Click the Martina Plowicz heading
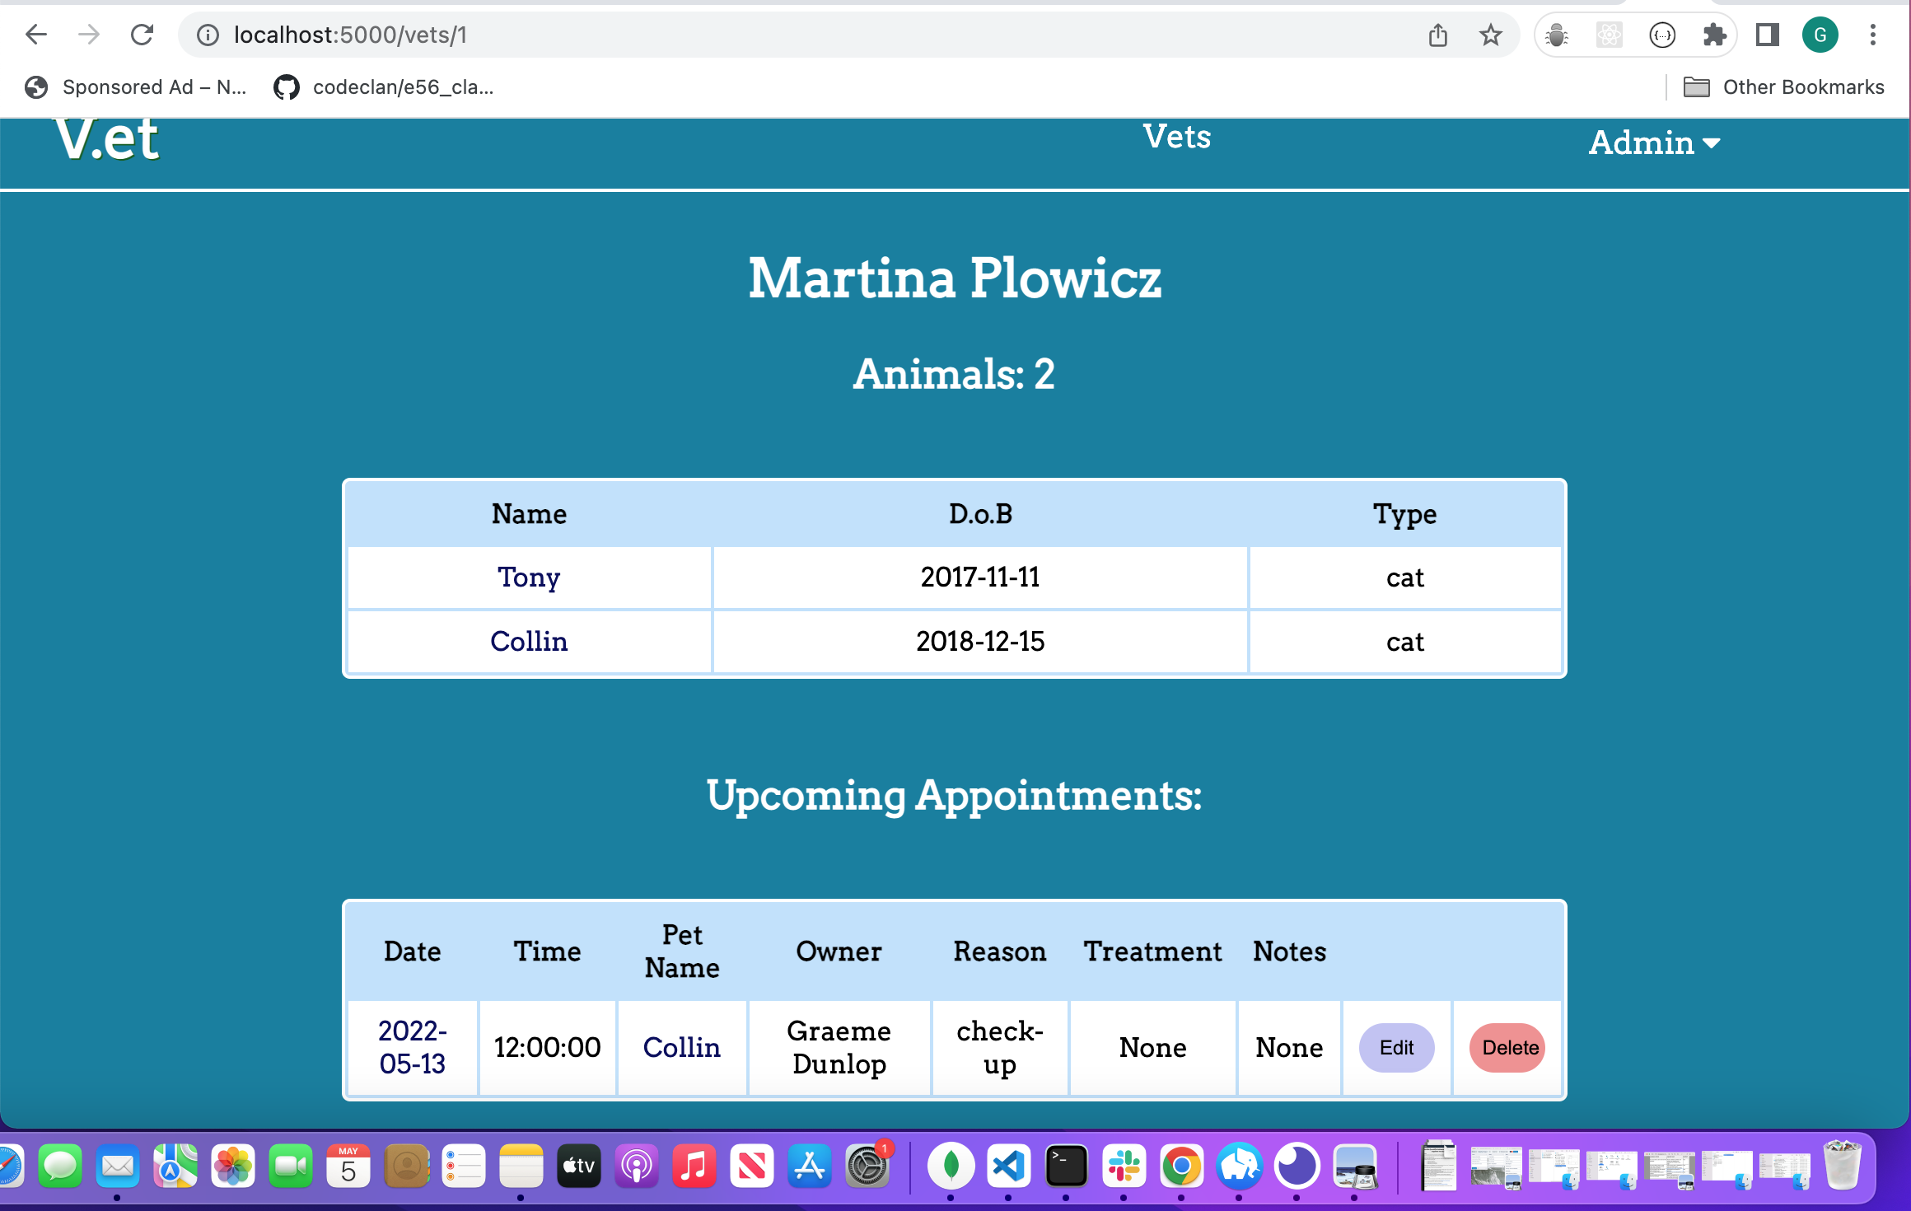The height and width of the screenshot is (1211, 1911). pos(955,278)
